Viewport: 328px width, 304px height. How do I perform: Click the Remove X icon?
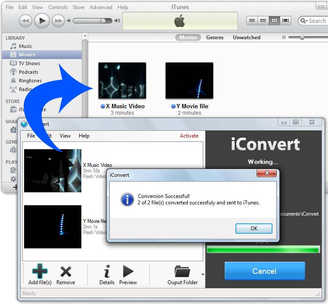[66, 272]
